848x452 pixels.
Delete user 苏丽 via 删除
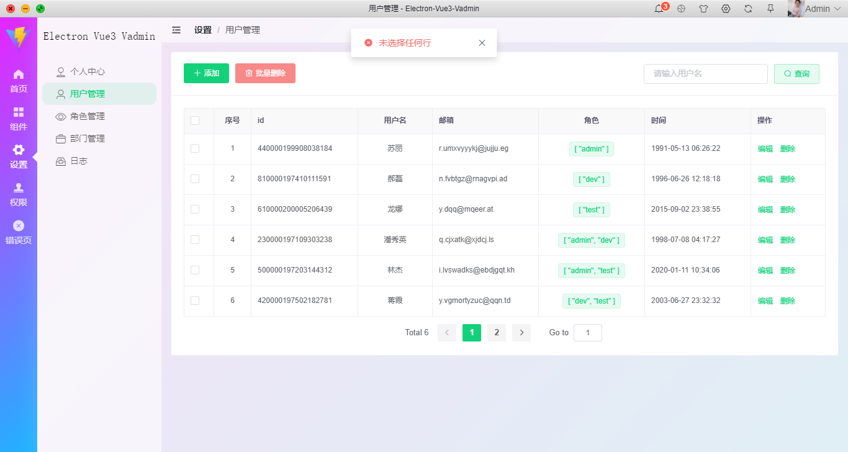[x=788, y=149]
